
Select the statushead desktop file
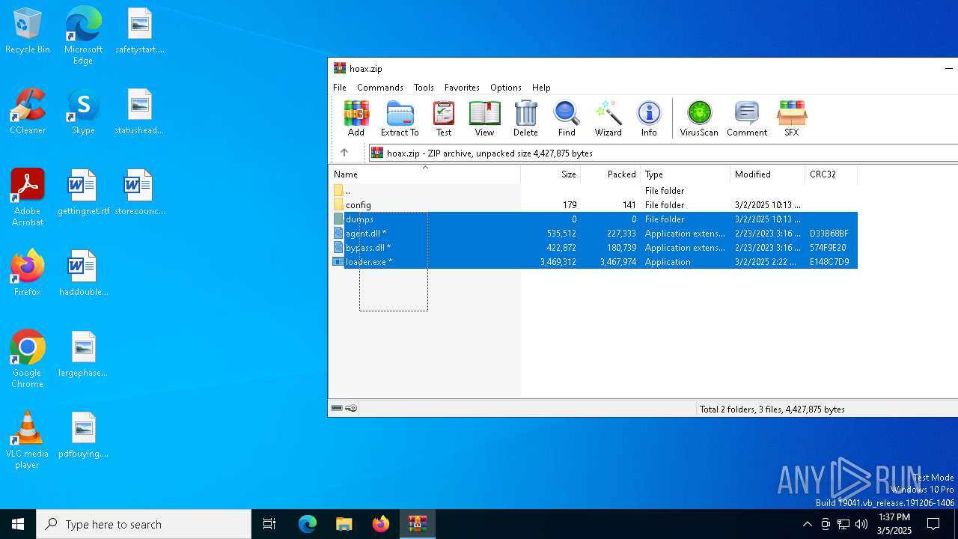click(139, 112)
